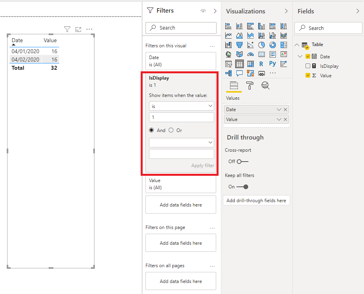Remove Value from the Values well

coord(285,119)
